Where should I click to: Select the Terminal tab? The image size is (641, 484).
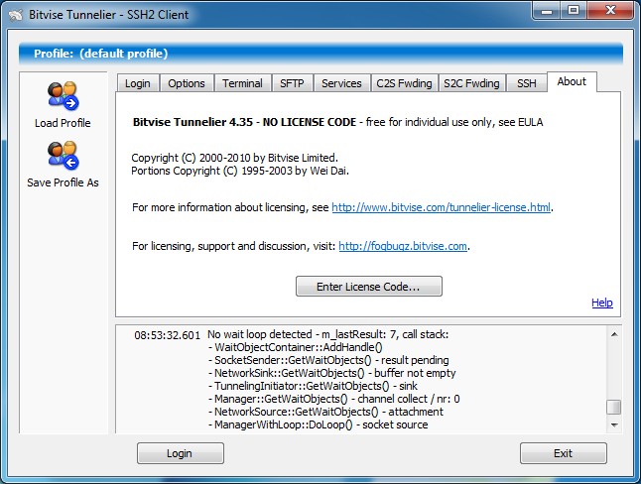[242, 83]
